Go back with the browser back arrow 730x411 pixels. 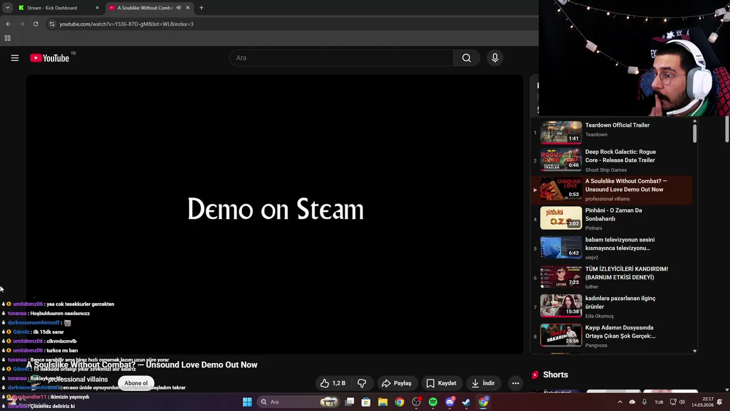pyautogui.click(x=8, y=24)
